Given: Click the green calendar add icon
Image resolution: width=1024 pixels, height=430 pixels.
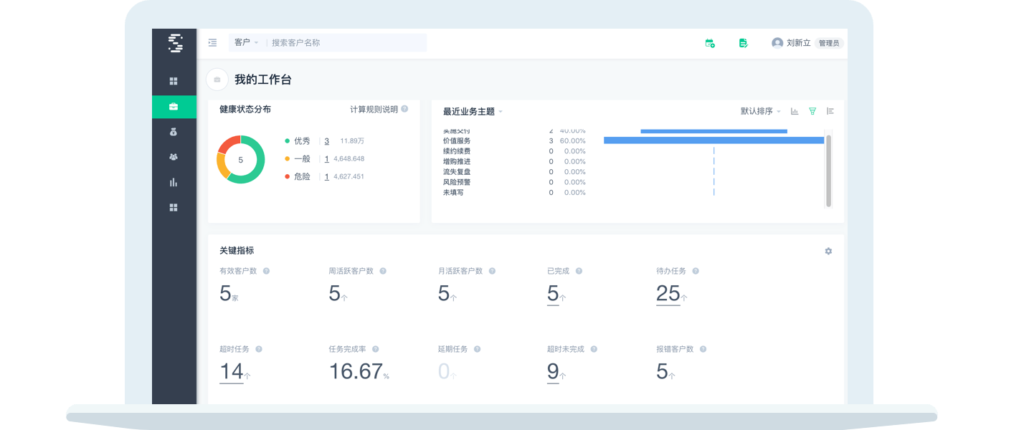Looking at the screenshot, I should (x=710, y=43).
